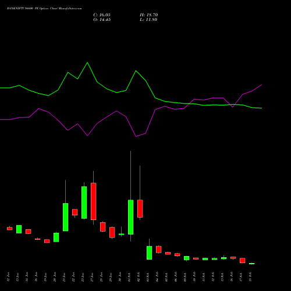Image resolution: width=291 pixels, height=291 pixels.
Task: Click the 13 Feb date label
Action: tap(222, 277)
